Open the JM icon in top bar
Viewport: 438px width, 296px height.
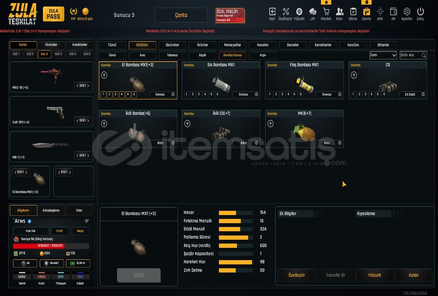(313, 12)
